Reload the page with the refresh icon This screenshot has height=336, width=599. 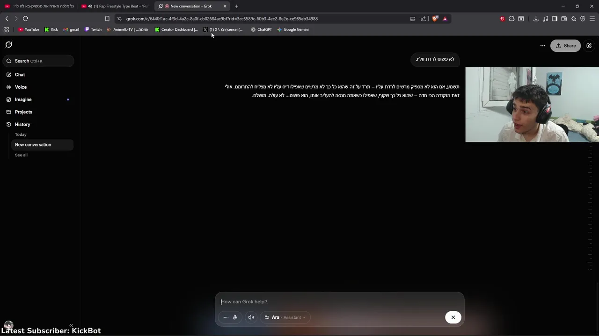tap(25, 19)
